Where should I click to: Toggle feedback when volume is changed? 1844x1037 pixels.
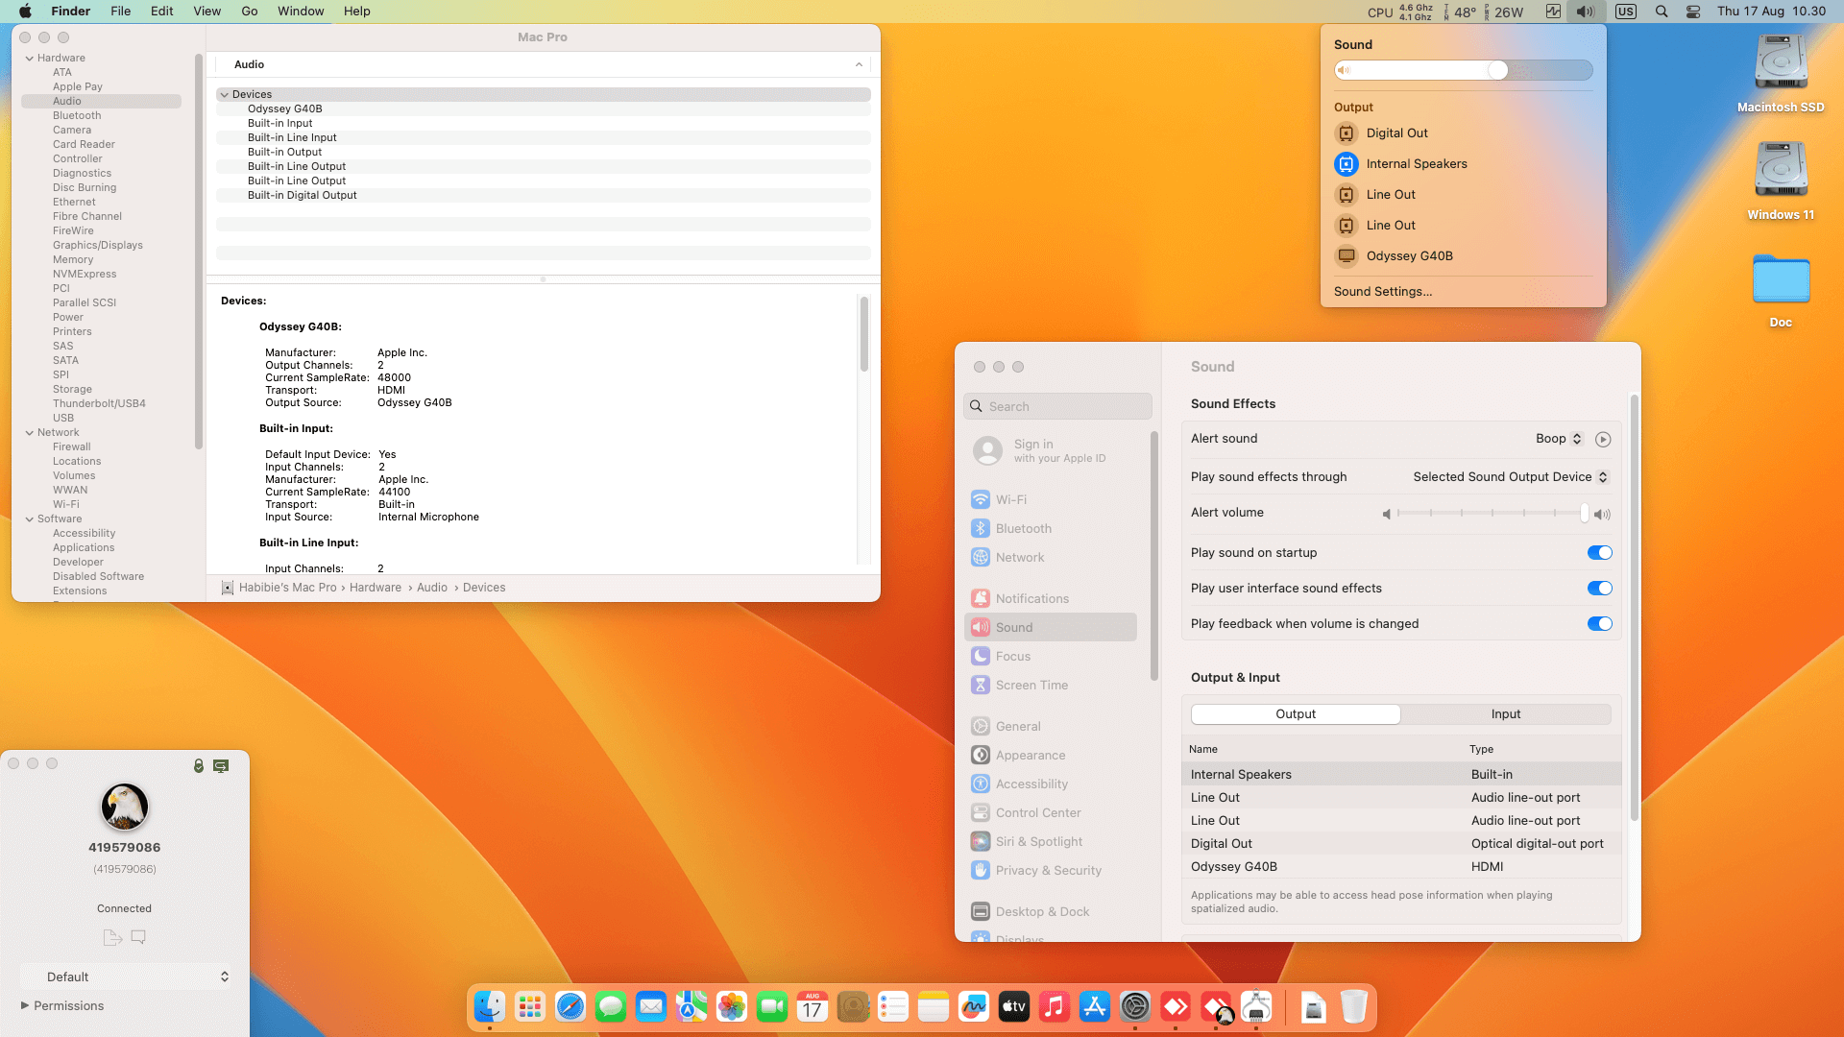coord(1599,624)
